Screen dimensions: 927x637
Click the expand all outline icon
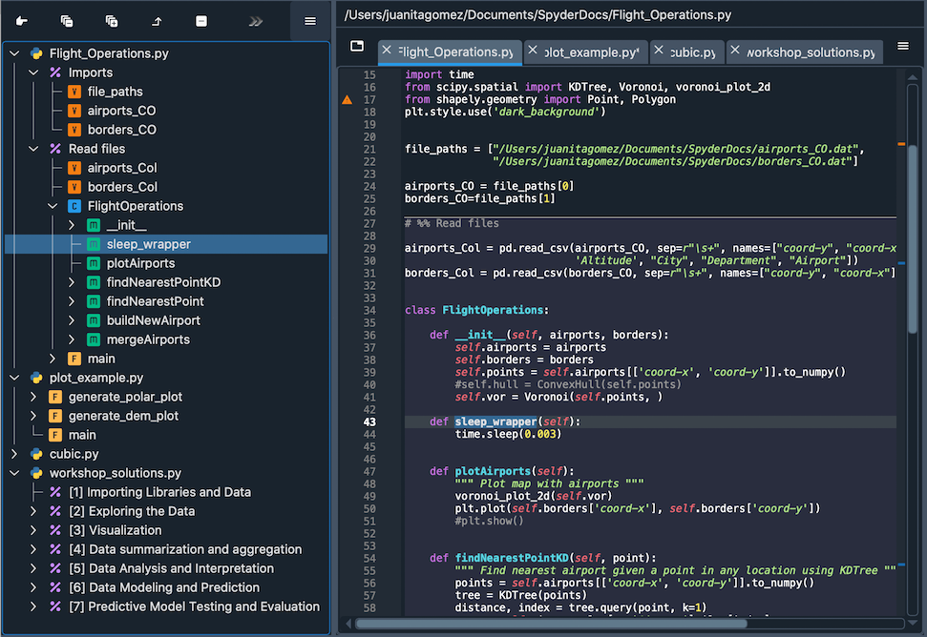111,20
